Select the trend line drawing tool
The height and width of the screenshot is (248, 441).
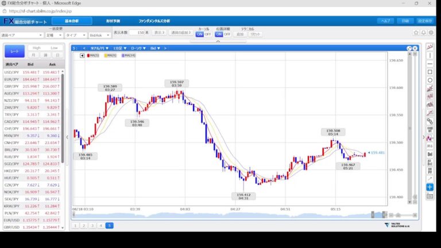(x=430, y=47)
